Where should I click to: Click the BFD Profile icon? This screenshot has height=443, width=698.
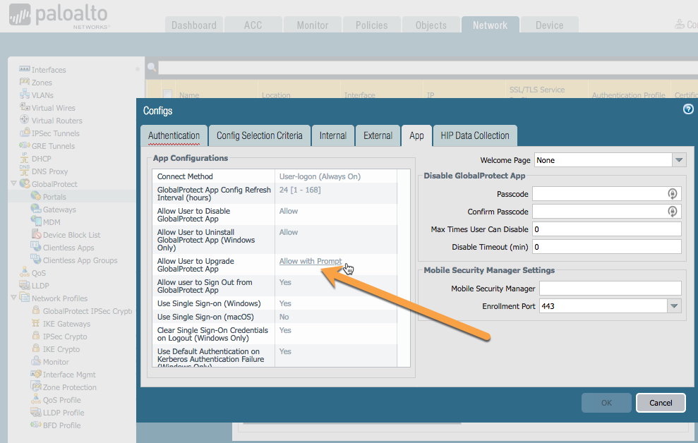pyautogui.click(x=35, y=425)
